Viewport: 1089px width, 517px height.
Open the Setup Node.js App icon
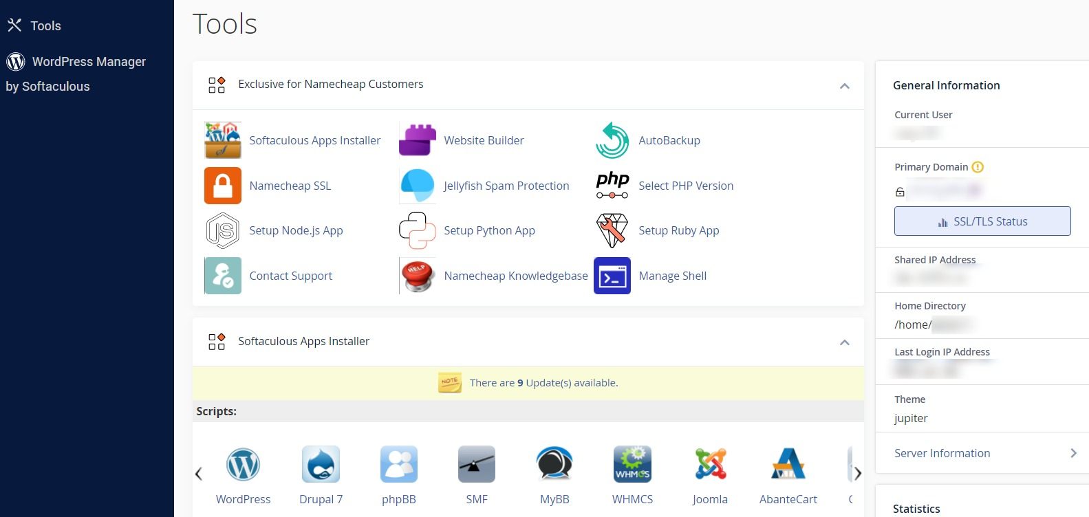[x=223, y=230]
